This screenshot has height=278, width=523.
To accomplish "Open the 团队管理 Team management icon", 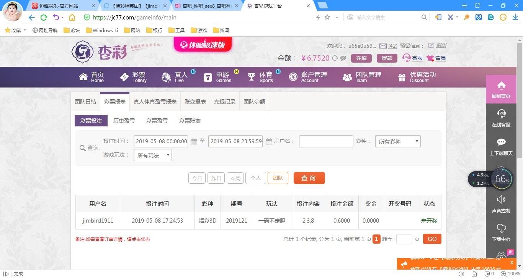I will [346, 77].
